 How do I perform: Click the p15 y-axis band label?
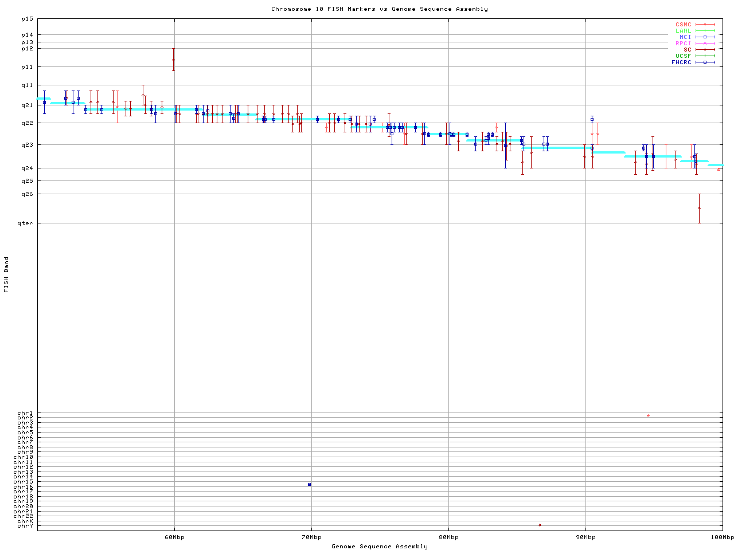pyautogui.click(x=27, y=18)
